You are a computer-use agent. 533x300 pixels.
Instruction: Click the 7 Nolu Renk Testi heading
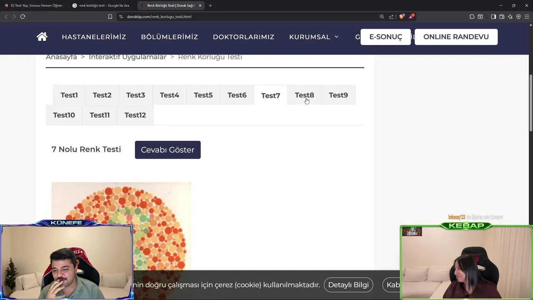coord(86,149)
